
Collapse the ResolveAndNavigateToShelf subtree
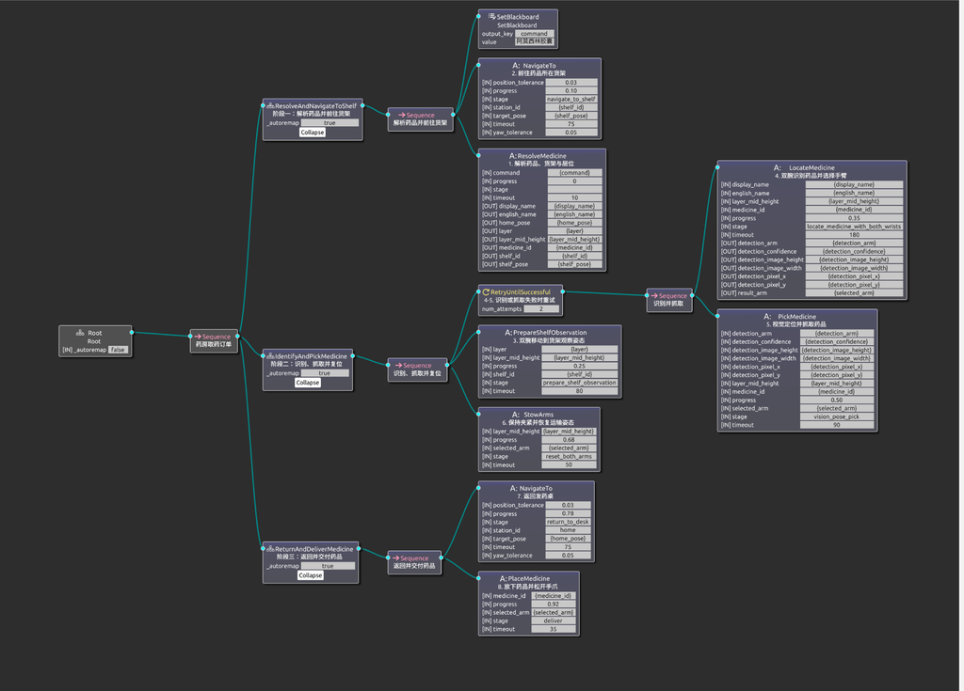click(313, 132)
